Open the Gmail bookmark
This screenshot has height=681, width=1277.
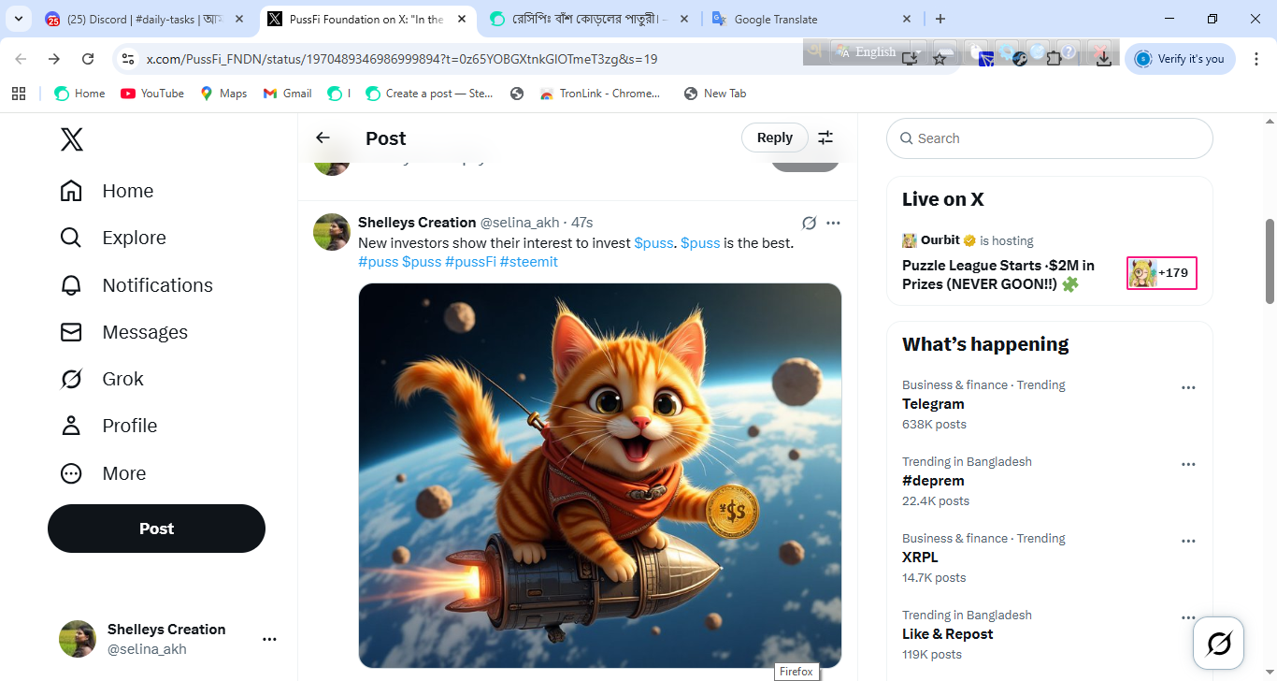pyautogui.click(x=288, y=94)
